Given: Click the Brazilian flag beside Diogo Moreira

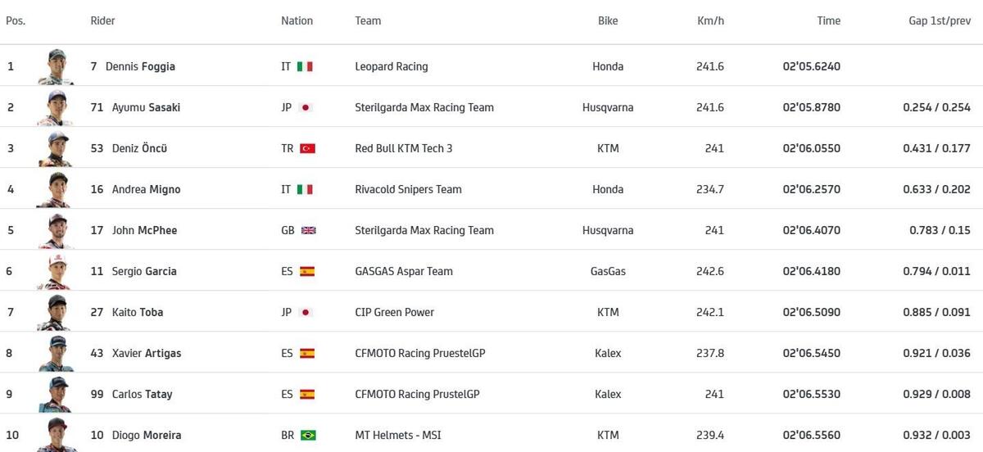Looking at the screenshot, I should tap(308, 435).
